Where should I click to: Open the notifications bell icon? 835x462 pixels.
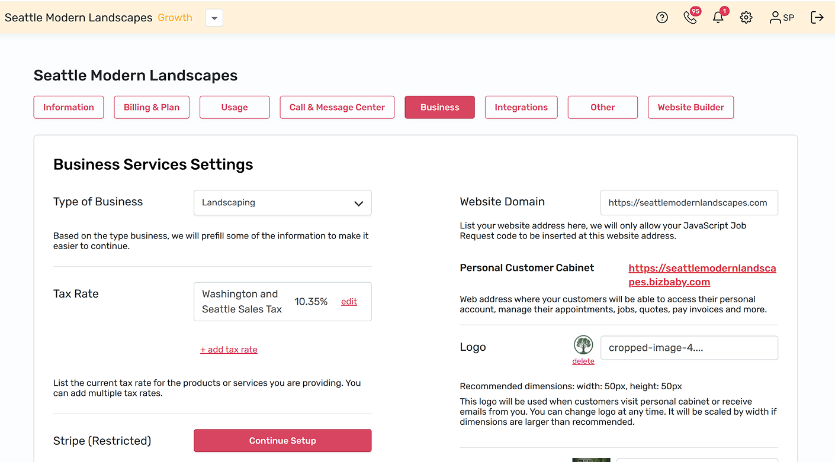[x=719, y=17]
